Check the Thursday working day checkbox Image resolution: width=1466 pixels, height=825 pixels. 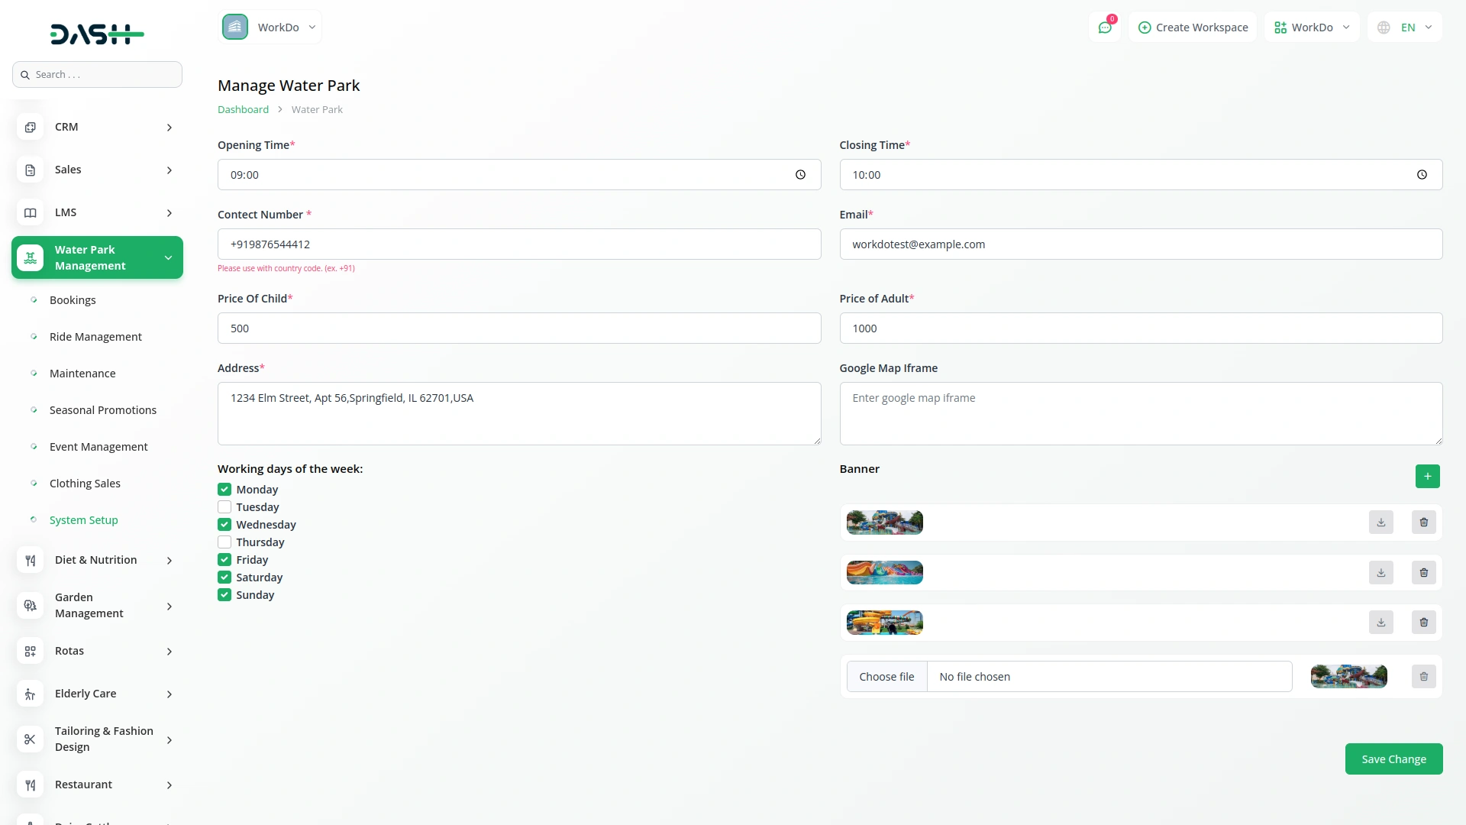coord(224,542)
